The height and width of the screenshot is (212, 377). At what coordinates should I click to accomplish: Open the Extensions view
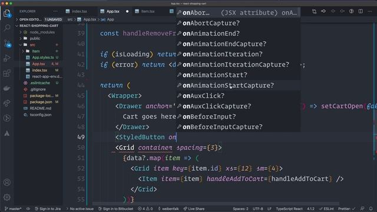pos(7,73)
